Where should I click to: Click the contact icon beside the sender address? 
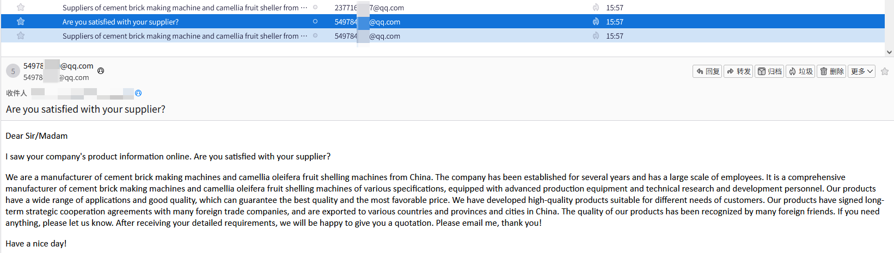point(101,71)
